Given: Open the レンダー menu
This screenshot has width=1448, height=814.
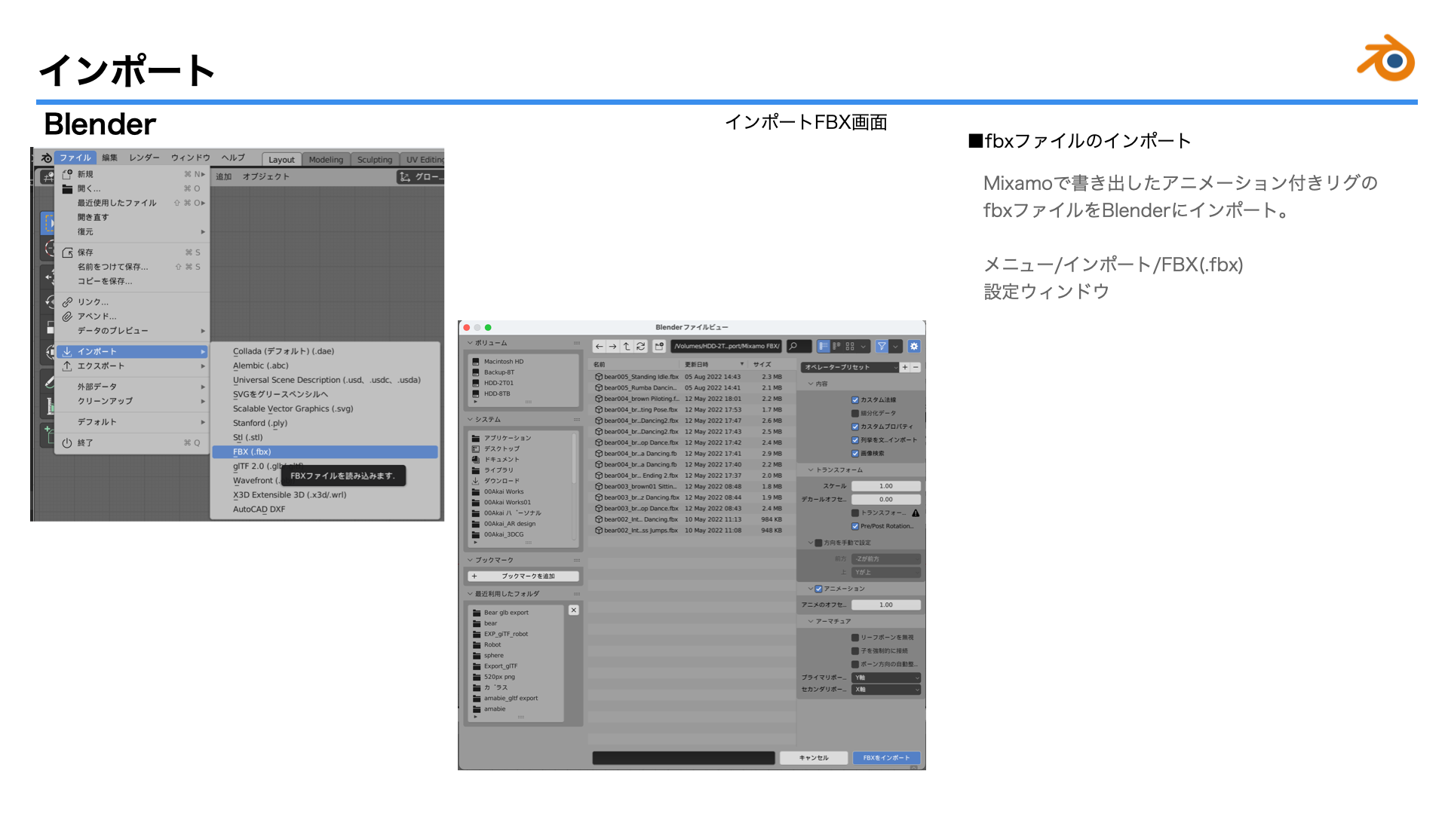Looking at the screenshot, I should [x=144, y=158].
